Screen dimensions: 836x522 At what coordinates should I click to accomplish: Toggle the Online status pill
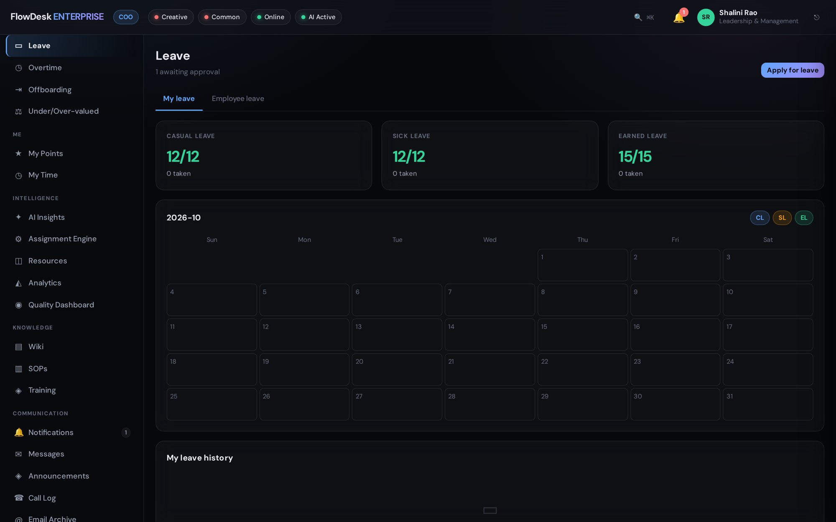click(x=270, y=17)
